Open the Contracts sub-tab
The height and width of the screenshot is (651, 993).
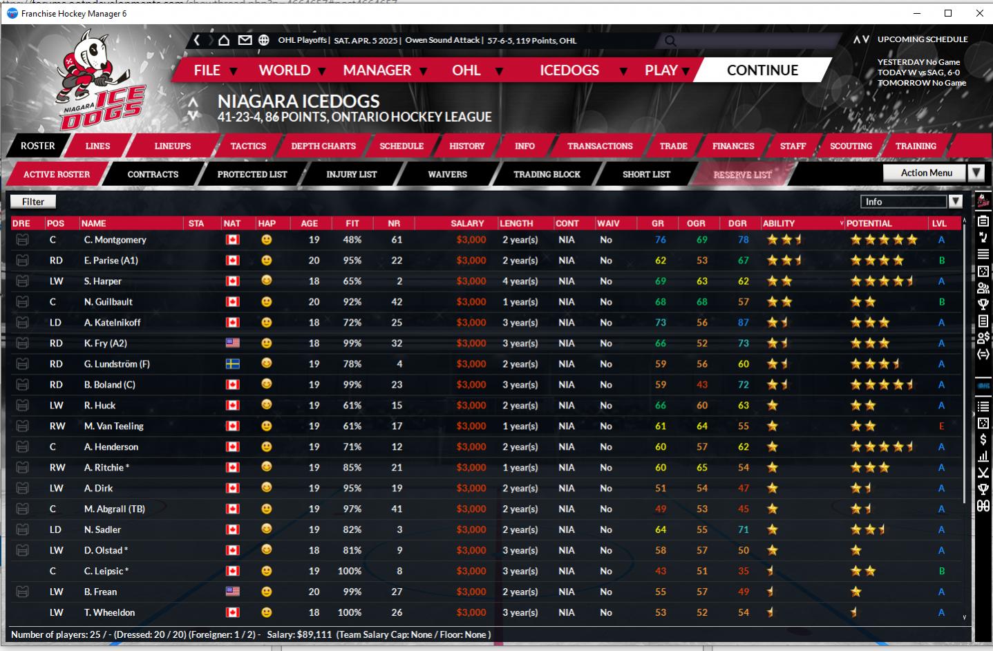click(153, 174)
